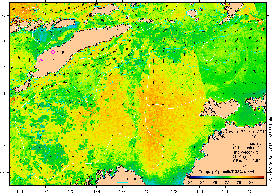Click the 'and velocity for' legend line
The width and height of the screenshot is (273, 195).
pyautogui.click(x=247, y=152)
